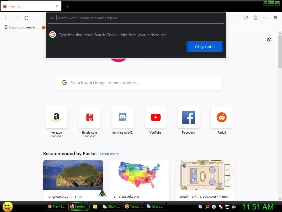
Task: Click the apartmenttherapy.com · 4 min label
Action: [204, 196]
